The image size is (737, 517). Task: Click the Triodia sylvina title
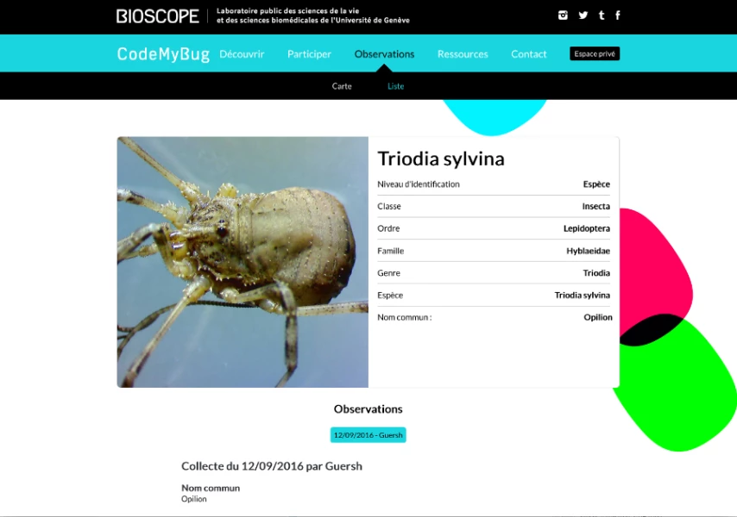(441, 159)
